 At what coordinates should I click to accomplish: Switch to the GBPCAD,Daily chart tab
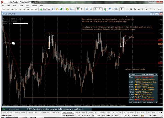coord(80,112)
